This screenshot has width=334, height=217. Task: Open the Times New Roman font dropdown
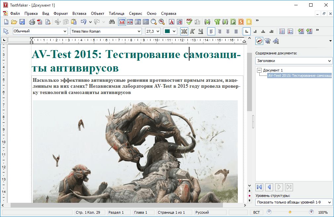[139, 31]
